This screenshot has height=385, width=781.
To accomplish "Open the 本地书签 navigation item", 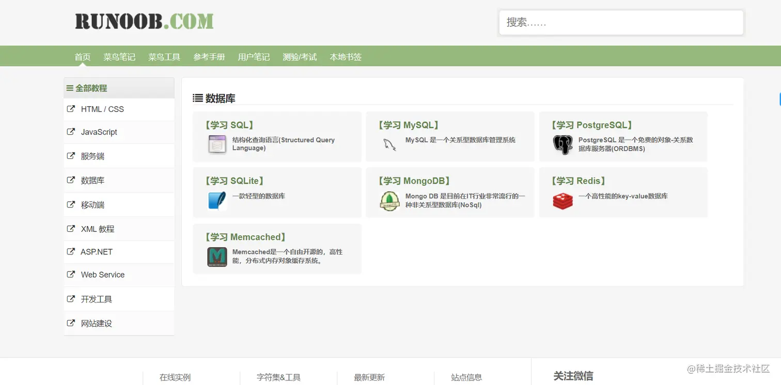I will click(346, 57).
